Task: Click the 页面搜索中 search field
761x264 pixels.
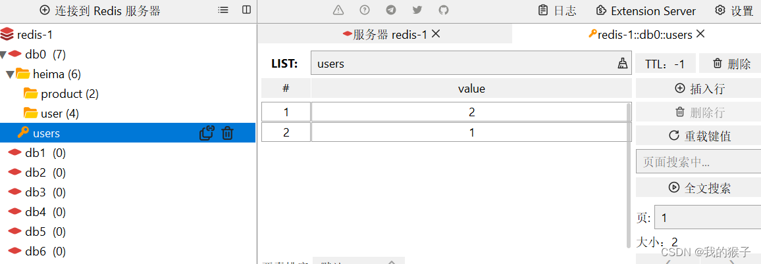Action: click(698, 162)
